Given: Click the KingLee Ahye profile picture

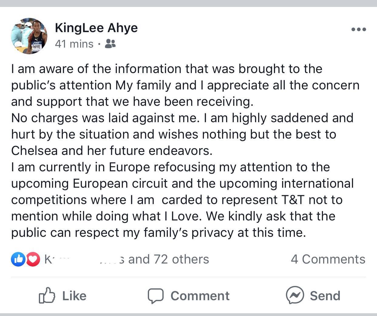Looking at the screenshot, I should pyautogui.click(x=29, y=36).
